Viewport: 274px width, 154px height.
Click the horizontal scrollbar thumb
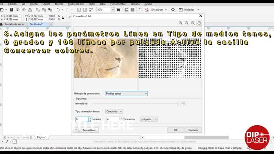tap(206, 138)
